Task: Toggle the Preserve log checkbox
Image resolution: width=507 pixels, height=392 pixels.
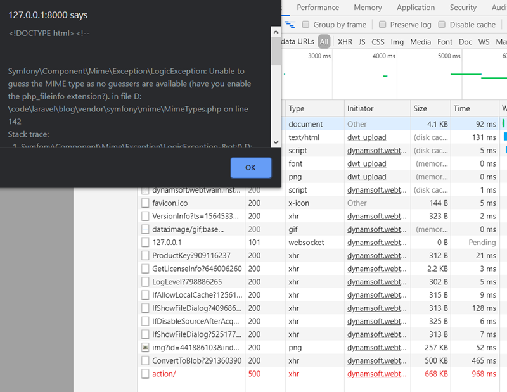Action: (383, 25)
